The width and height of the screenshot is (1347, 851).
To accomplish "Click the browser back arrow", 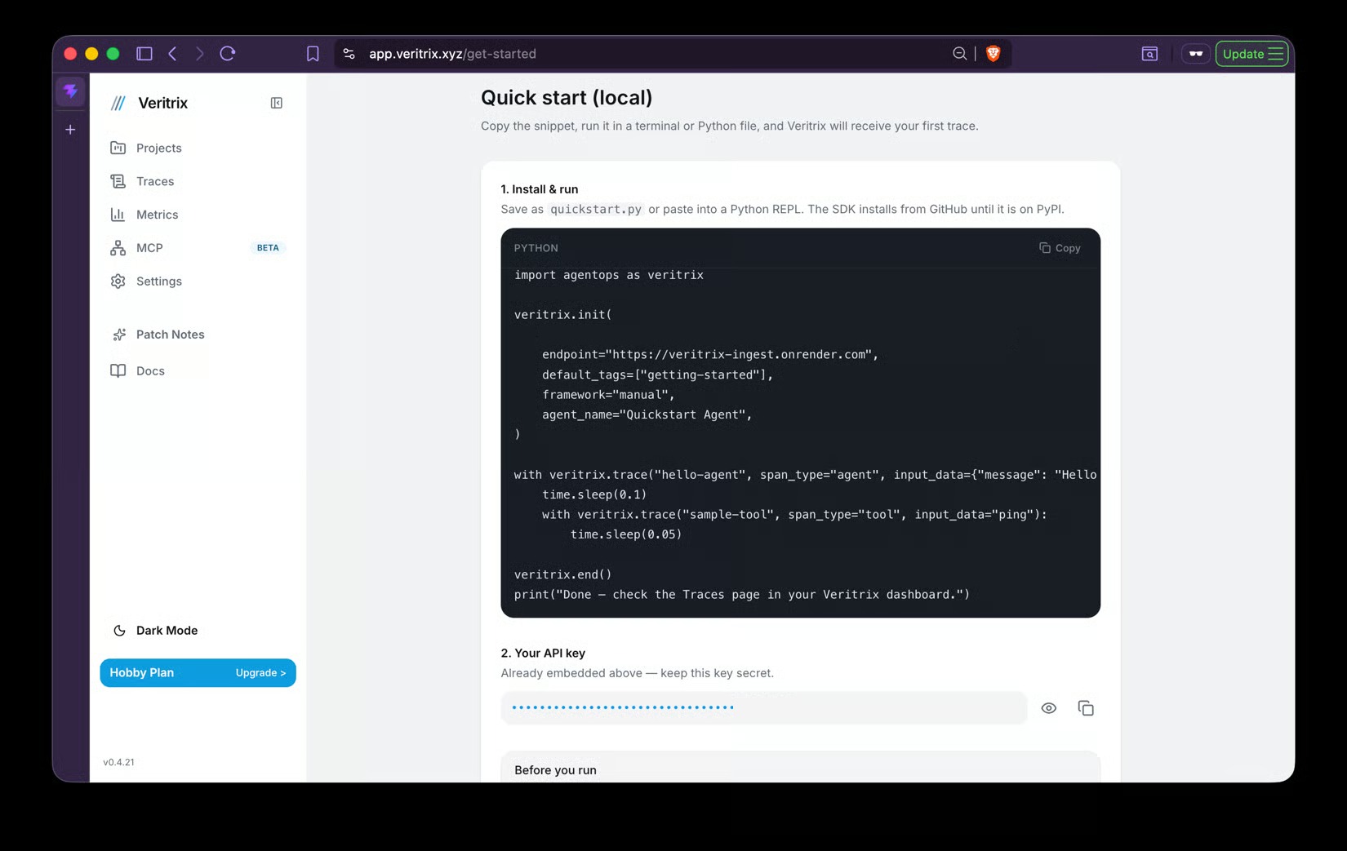I will pyautogui.click(x=173, y=54).
